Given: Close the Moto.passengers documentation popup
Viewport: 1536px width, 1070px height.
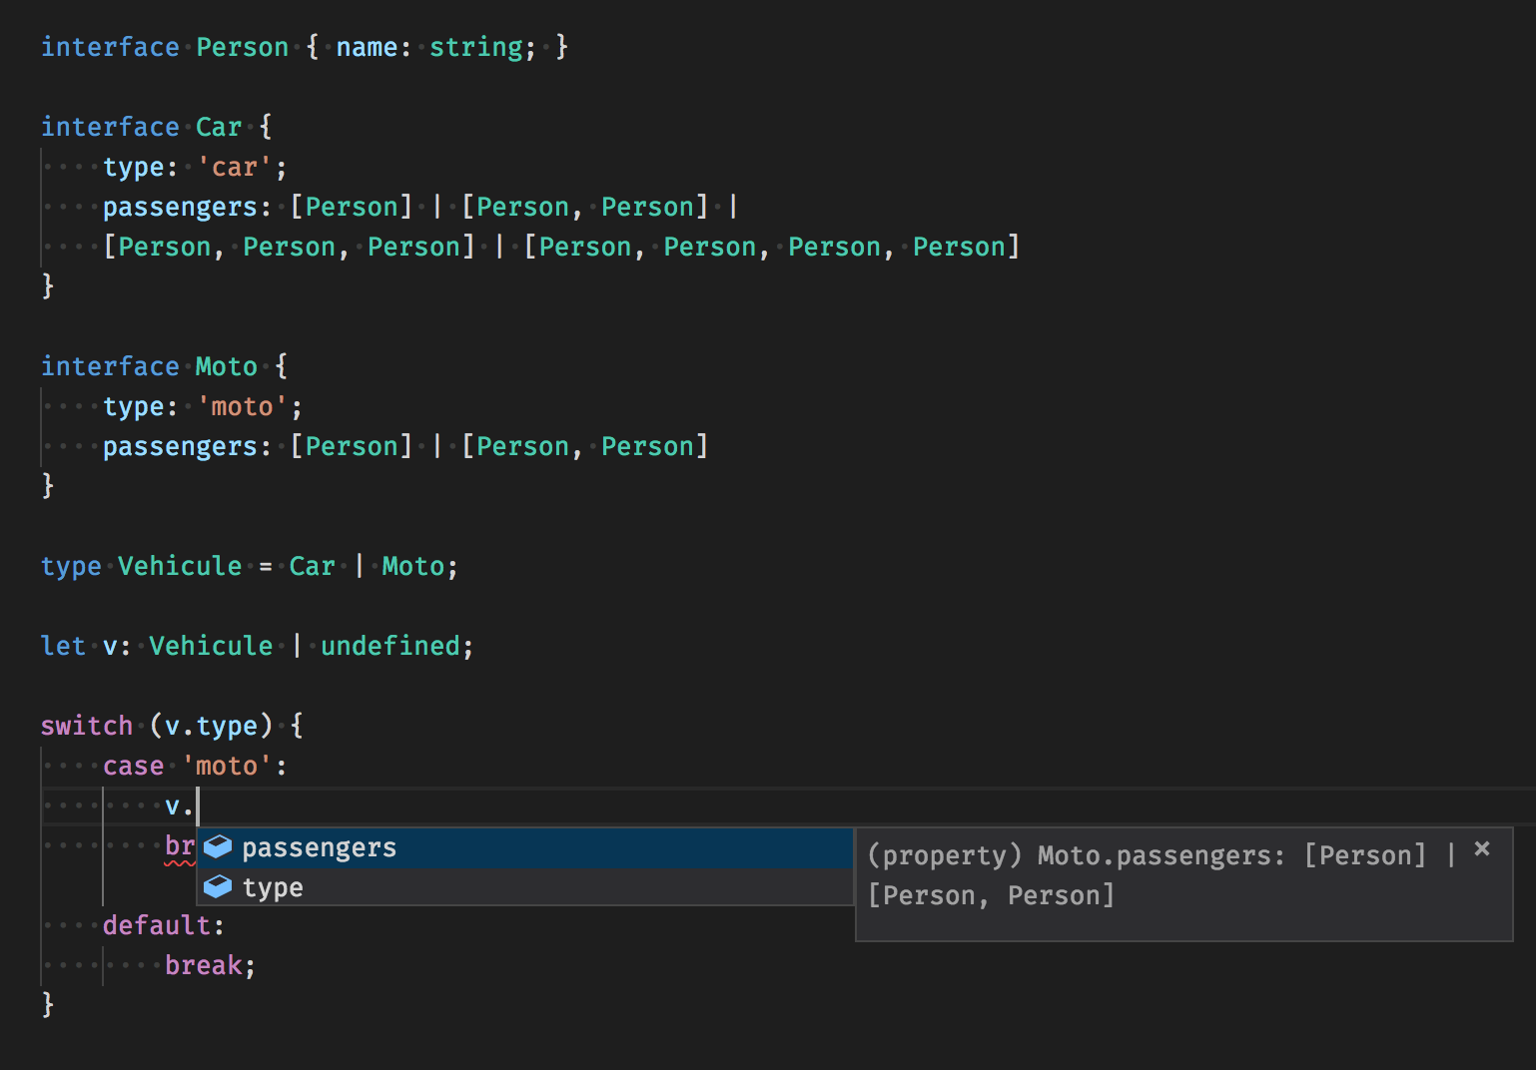Looking at the screenshot, I should [x=1482, y=849].
